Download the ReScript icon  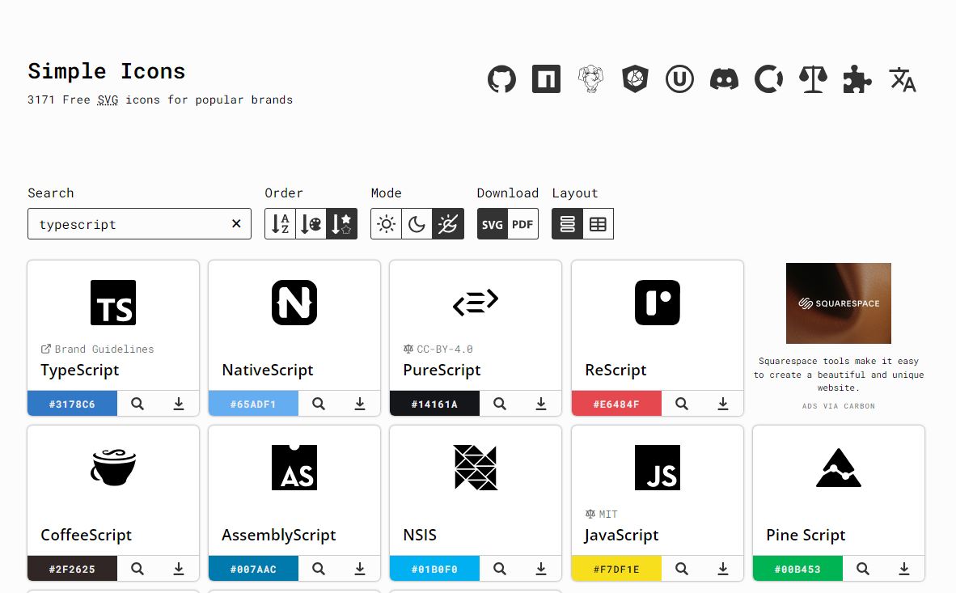(722, 404)
